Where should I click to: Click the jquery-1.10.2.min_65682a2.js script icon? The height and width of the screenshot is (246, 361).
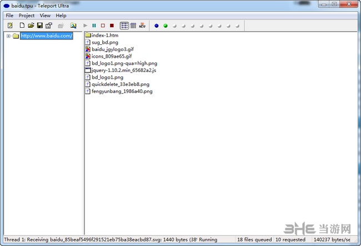88,70
